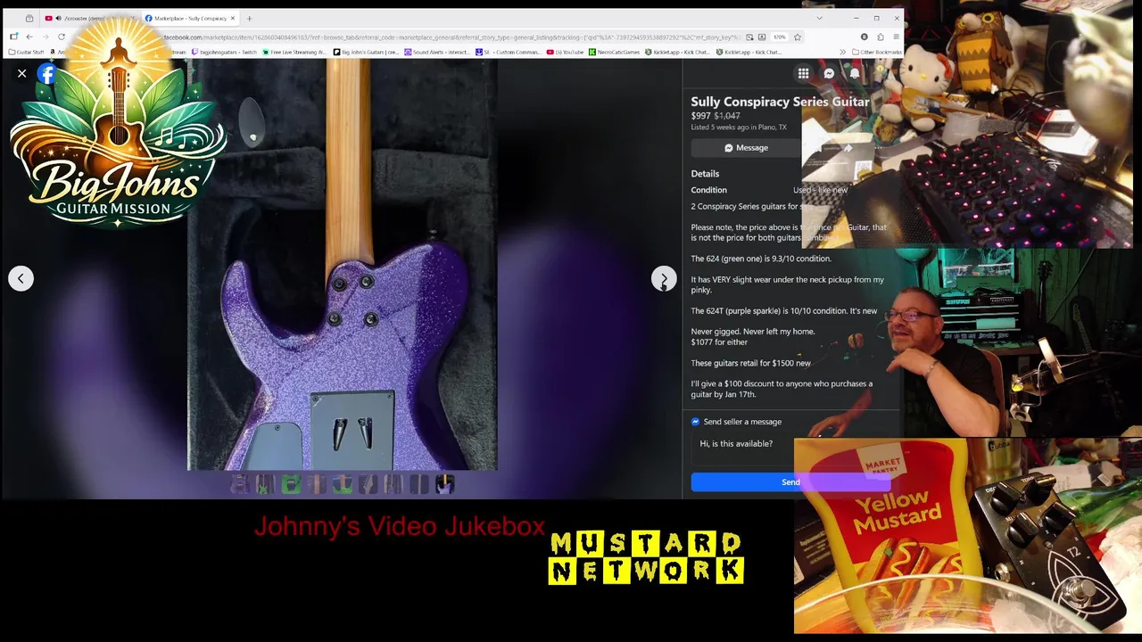The image size is (1142, 642).
Task: Open Big John's Guitars bookmark
Action: [x=367, y=52]
